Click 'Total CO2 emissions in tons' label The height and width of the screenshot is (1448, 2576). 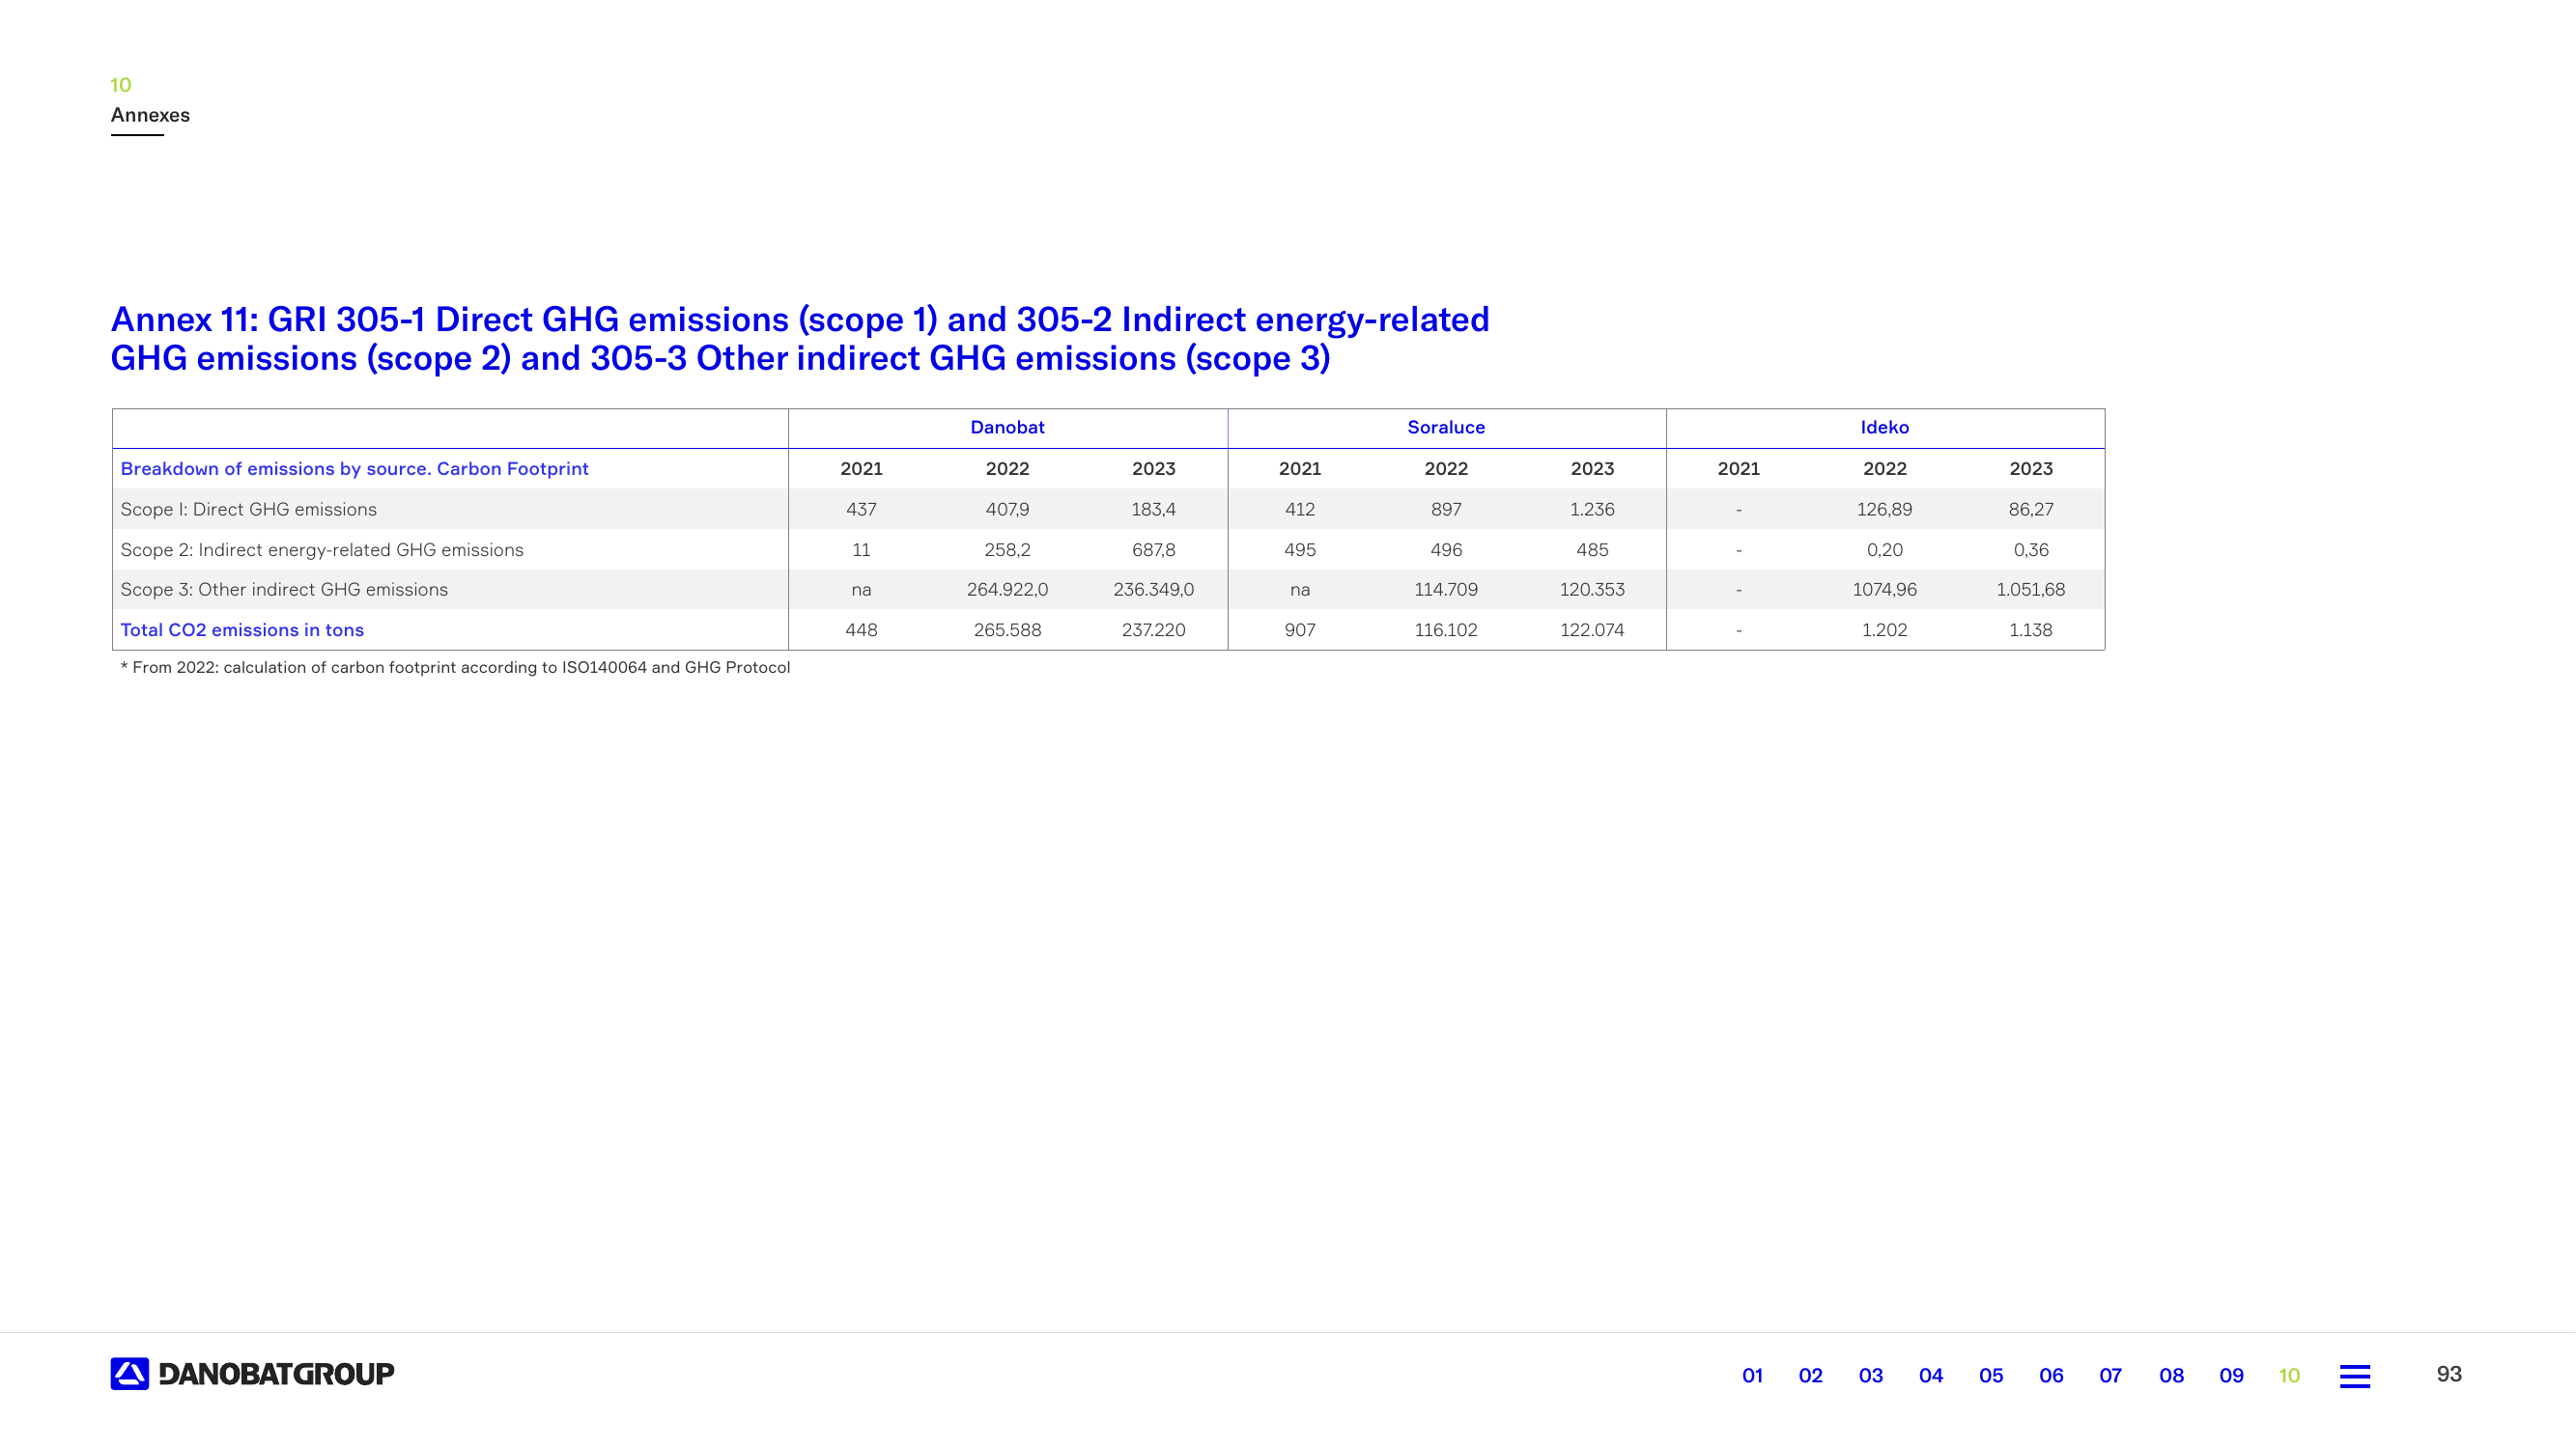[242, 630]
